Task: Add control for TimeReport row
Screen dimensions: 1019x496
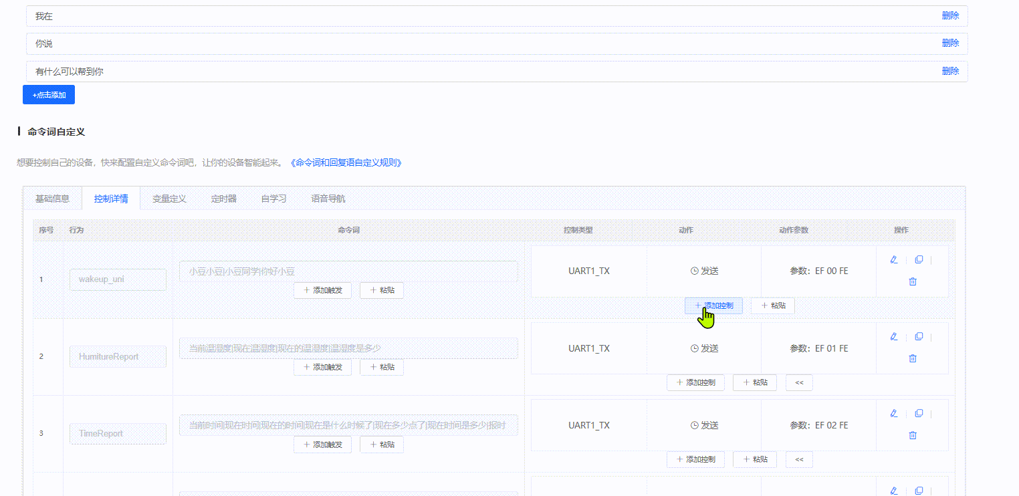Action: (695, 460)
